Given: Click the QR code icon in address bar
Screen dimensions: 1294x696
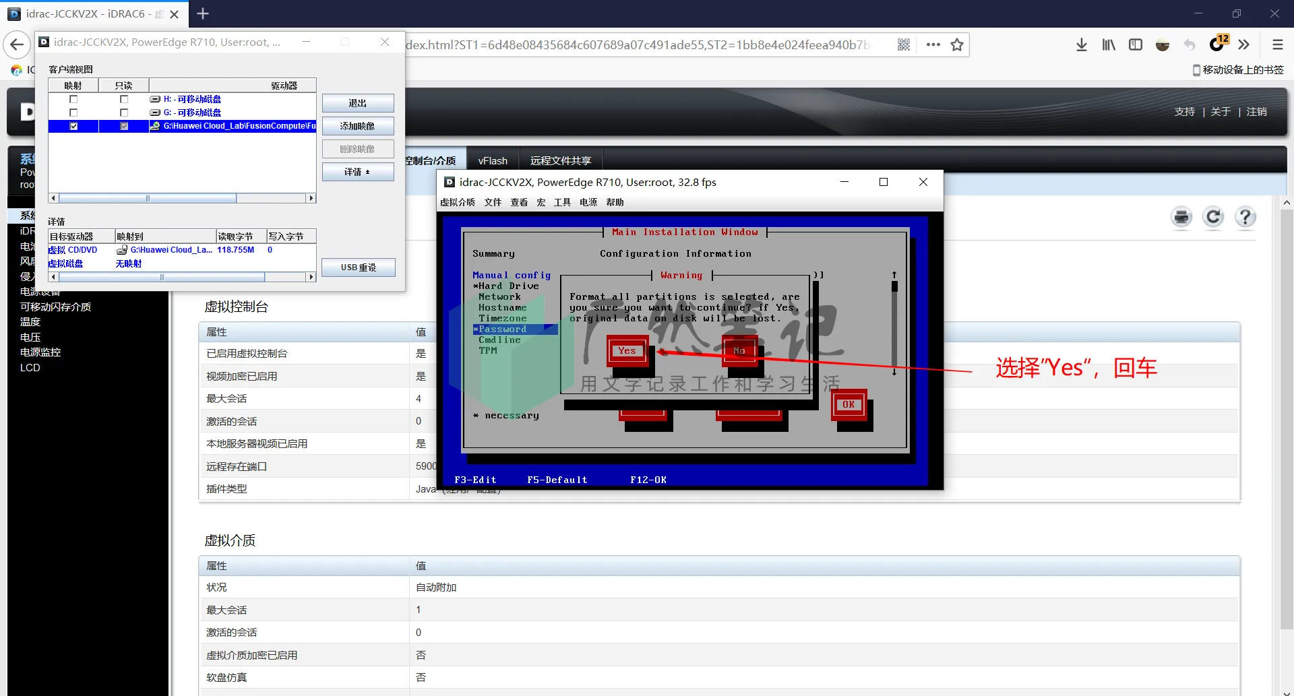Looking at the screenshot, I should (x=904, y=44).
